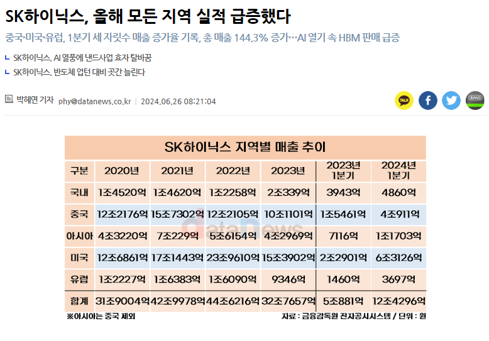
Task: Click total cell '12조4296억'
Action: (398, 301)
